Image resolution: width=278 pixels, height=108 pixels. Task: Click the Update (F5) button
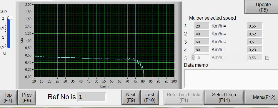262,7
